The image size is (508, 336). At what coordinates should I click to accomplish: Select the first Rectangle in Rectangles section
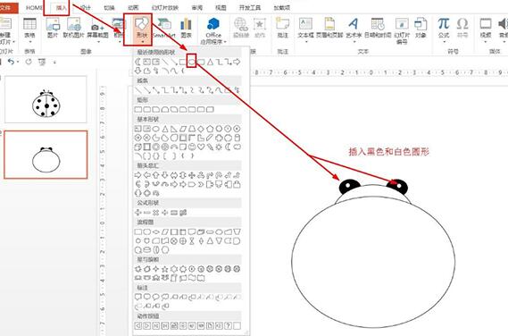tap(138, 110)
